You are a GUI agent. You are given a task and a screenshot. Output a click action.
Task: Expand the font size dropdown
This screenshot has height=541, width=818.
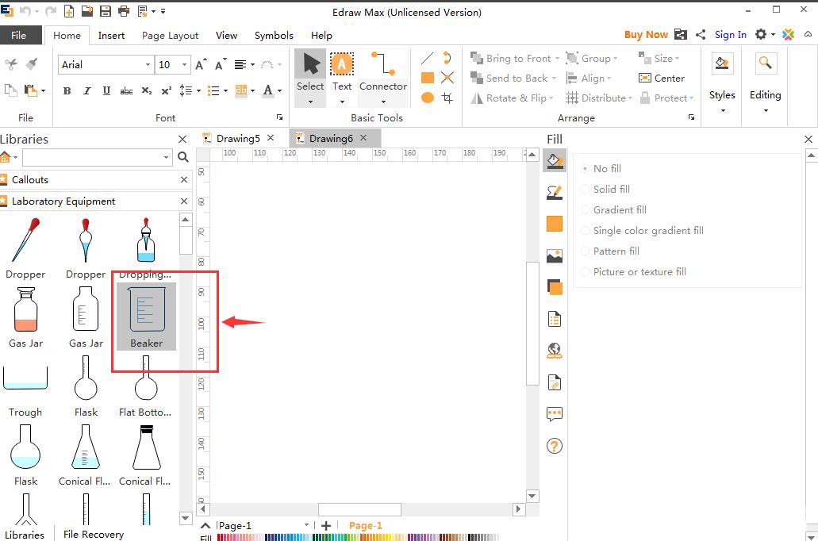point(185,65)
